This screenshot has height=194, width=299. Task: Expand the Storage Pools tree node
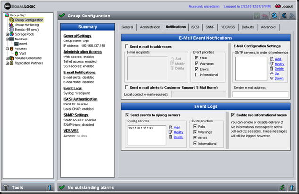pyautogui.click(x=7, y=34)
